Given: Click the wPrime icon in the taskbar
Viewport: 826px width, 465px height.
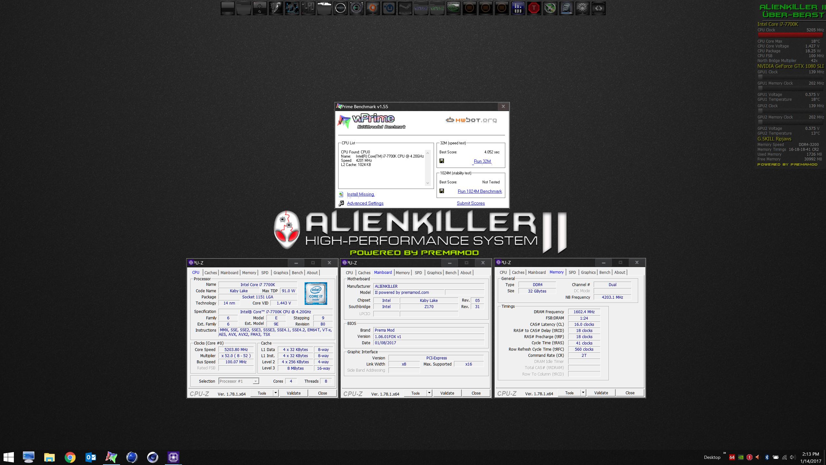Looking at the screenshot, I should coord(111,457).
